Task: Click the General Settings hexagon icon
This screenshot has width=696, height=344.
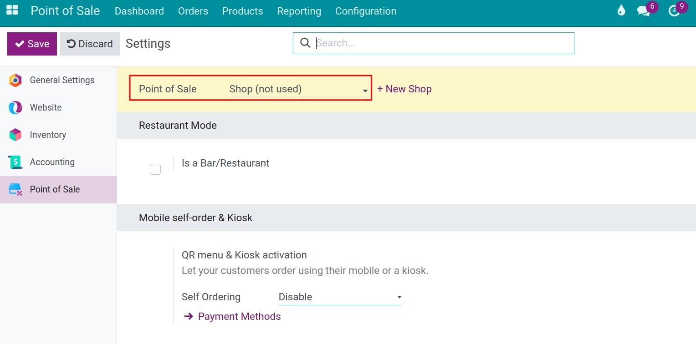Action: 15,81
